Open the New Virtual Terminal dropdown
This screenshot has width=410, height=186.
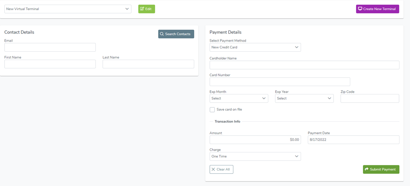tap(68, 9)
